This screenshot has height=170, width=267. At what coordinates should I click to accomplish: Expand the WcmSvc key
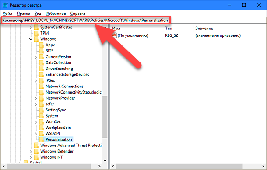pyautogui.click(x=36, y=122)
